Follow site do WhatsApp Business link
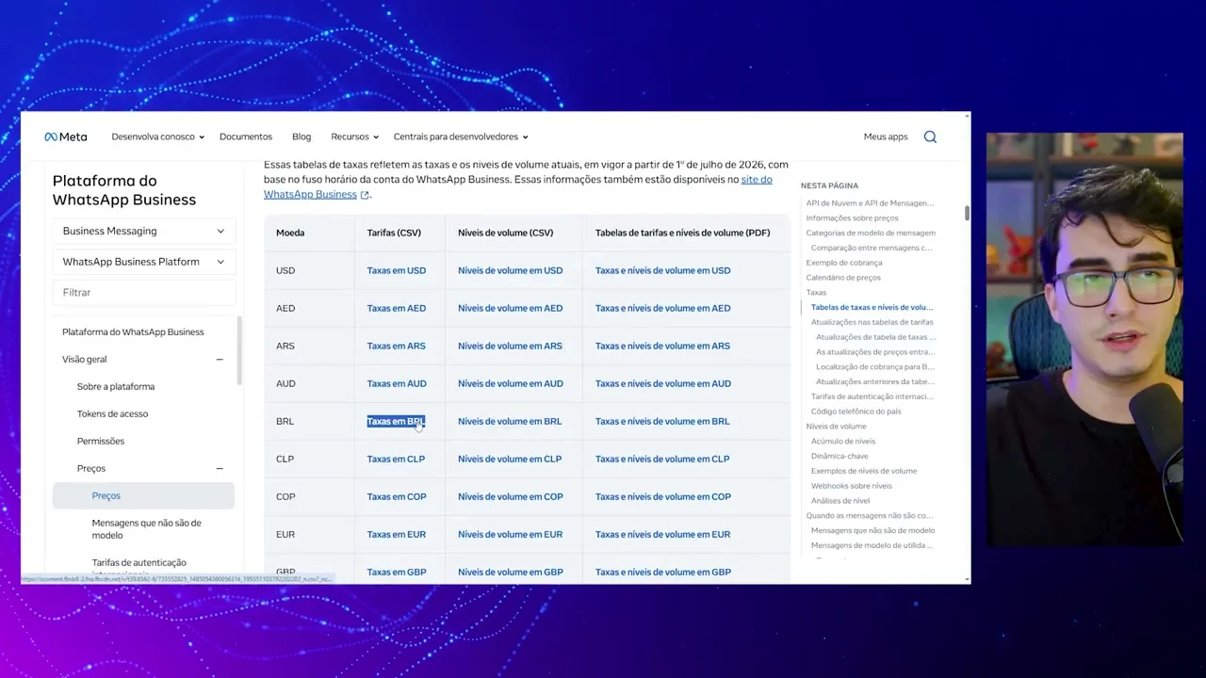 point(517,186)
